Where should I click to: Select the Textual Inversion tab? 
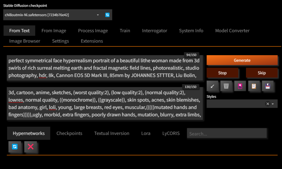click(x=112, y=133)
